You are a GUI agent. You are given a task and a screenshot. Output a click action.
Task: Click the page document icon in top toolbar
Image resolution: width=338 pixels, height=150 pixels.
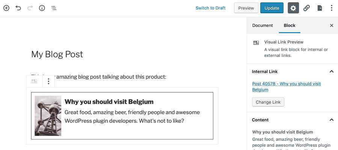pyautogui.click(x=320, y=8)
